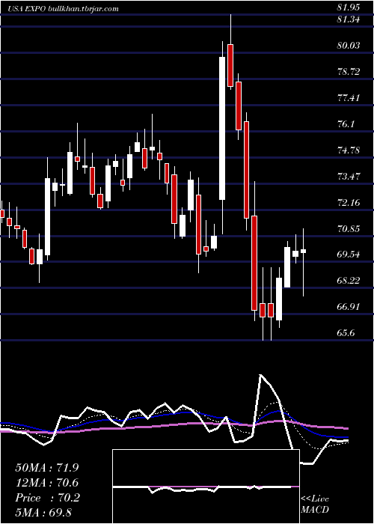
Task: Click the 73.47 price axis label
Action: click(349, 176)
